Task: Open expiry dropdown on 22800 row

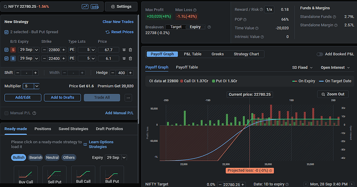Action: 28,50
